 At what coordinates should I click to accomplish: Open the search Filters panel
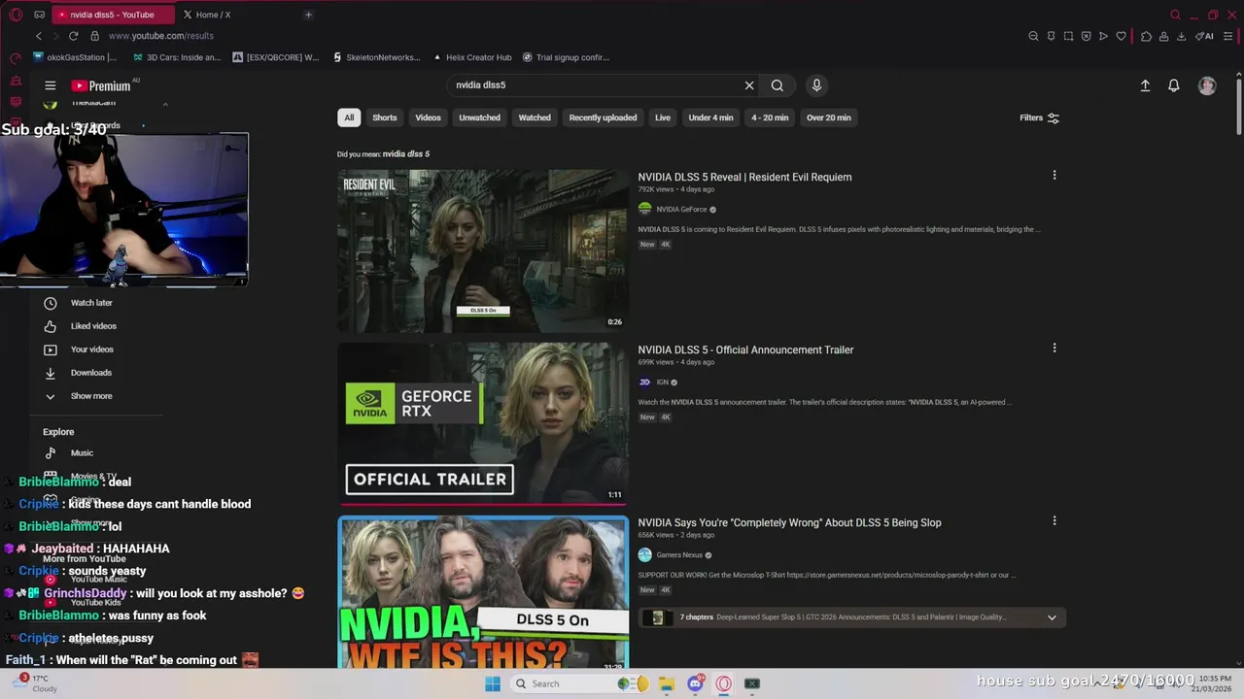1039,117
